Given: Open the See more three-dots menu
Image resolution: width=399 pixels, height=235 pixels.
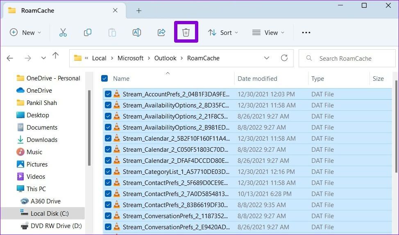Looking at the screenshot, I should 306,32.
